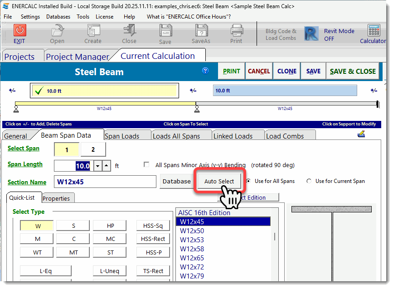
Task: Select the HP section type
Action: point(110,226)
